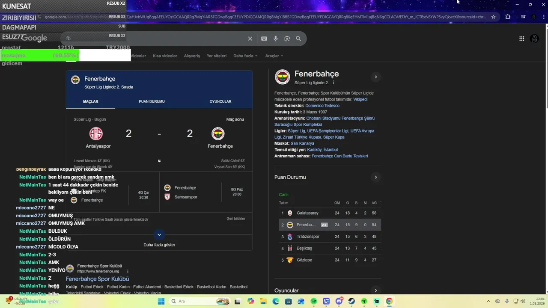The width and height of the screenshot is (548, 308).
Task: Open the Alışveriş results tab
Action: pyautogui.click(x=192, y=56)
